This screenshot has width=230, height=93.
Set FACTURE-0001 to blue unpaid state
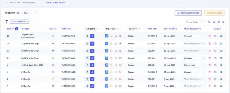107,86
